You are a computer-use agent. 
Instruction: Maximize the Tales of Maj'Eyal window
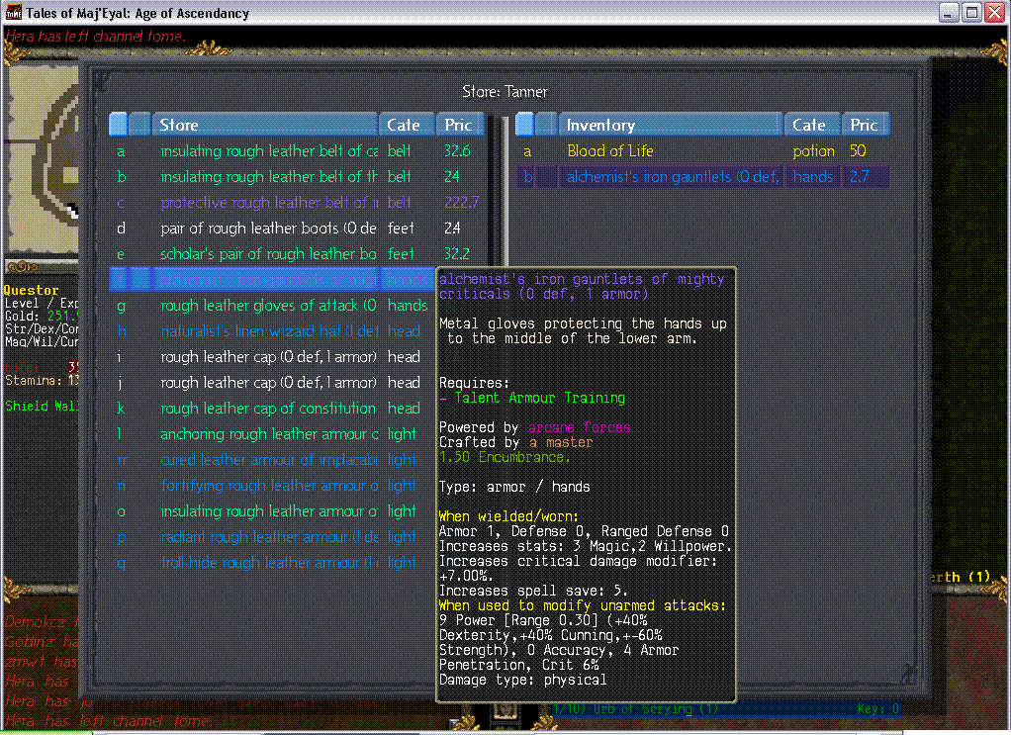pos(971,12)
